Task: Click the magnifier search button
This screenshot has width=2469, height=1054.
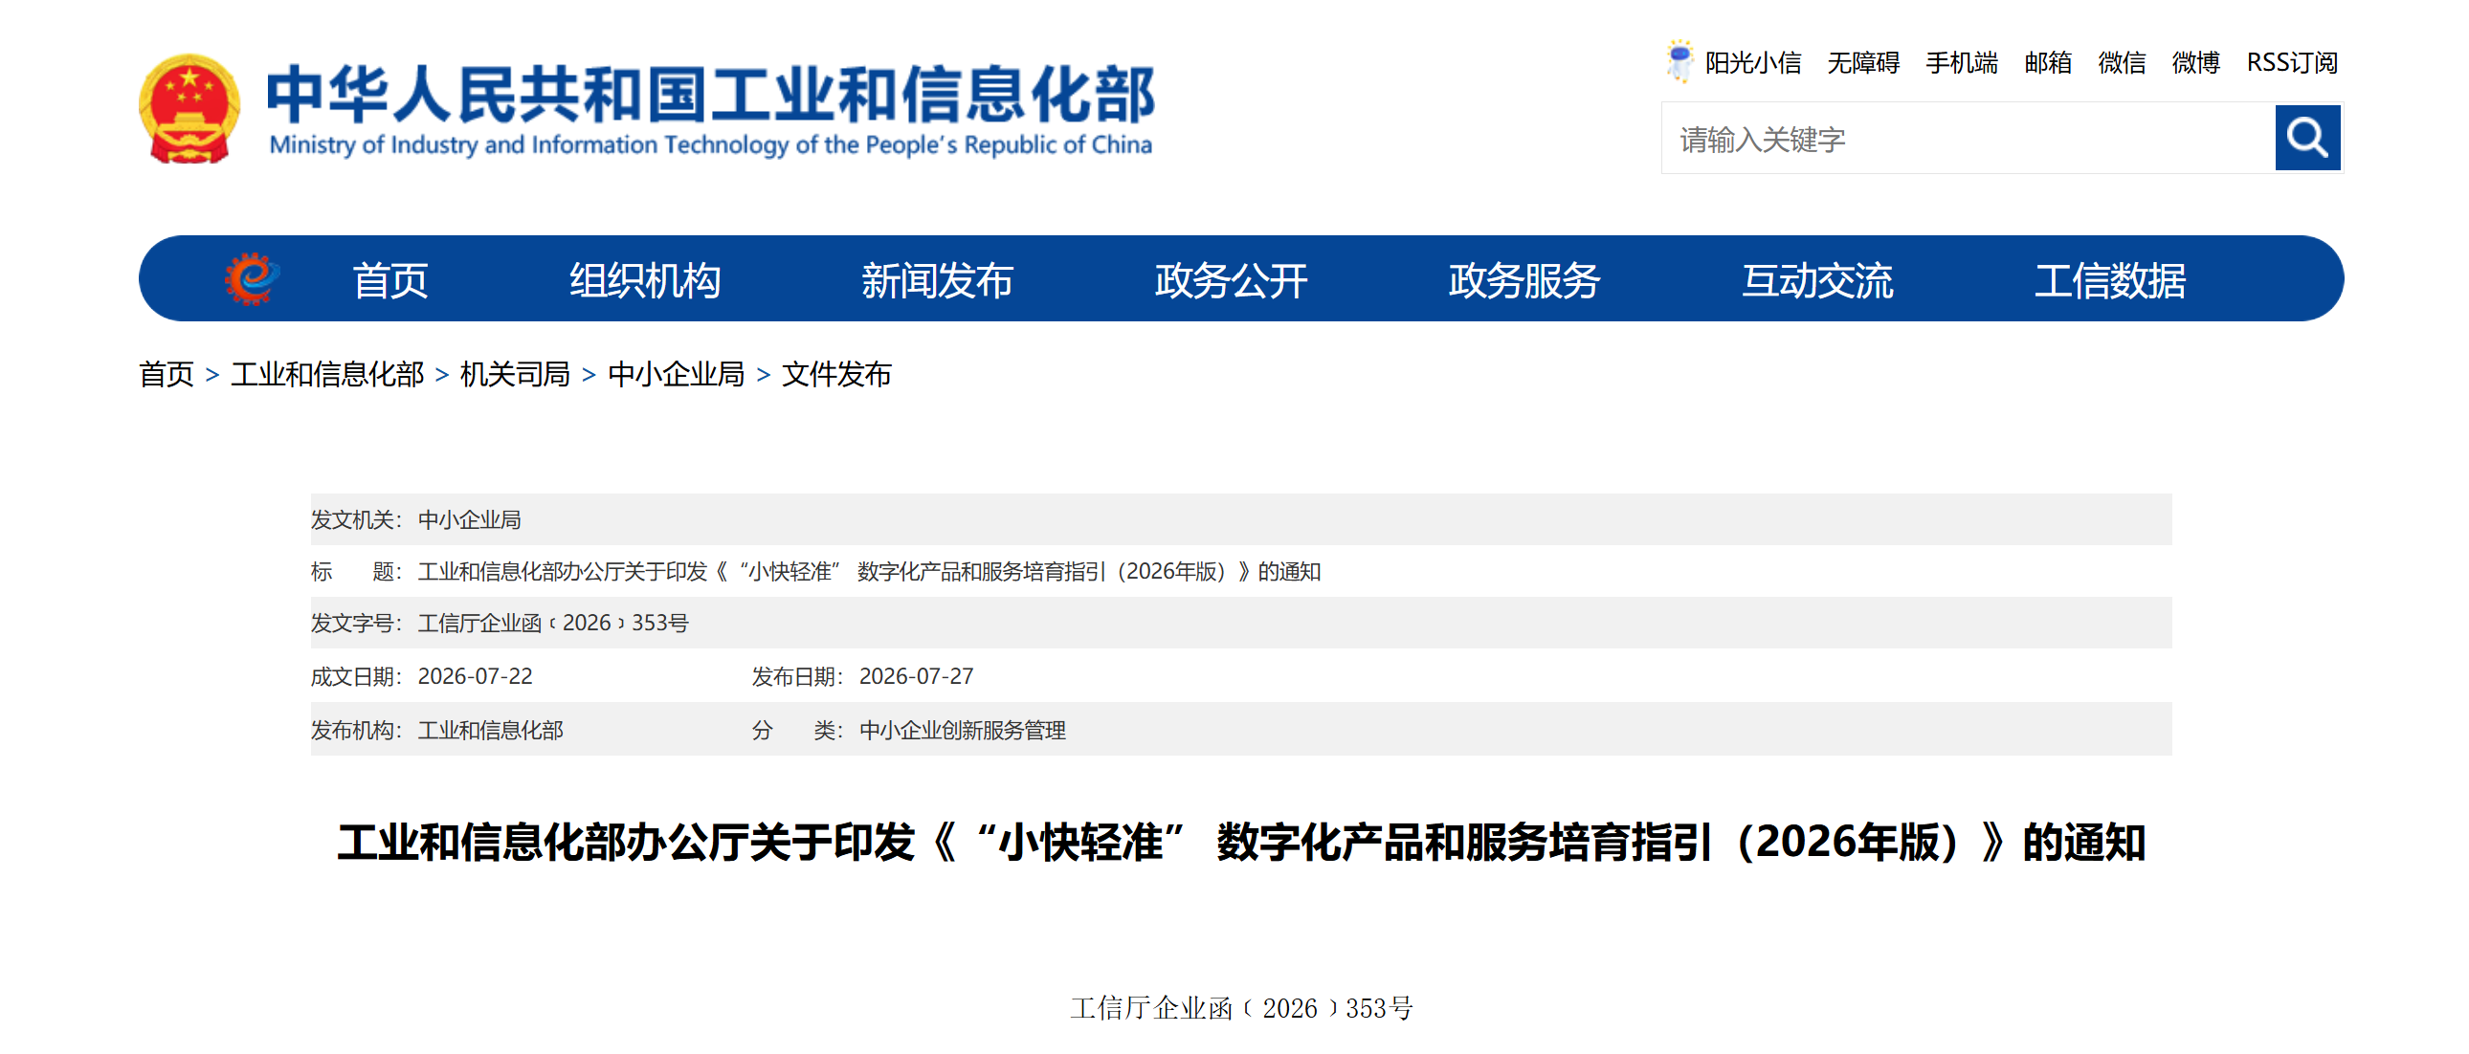Action: point(2307,139)
